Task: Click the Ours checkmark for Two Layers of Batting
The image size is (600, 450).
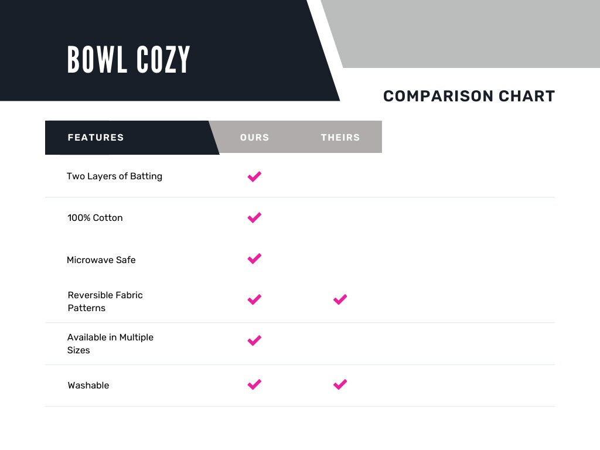Action: click(254, 176)
